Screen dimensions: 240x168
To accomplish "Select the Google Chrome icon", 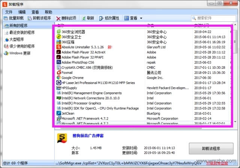I will pos(59,78).
